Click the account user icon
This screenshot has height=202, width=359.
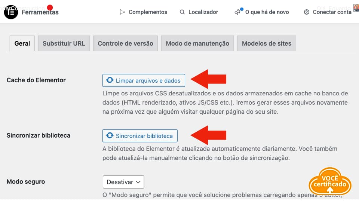(x=306, y=12)
